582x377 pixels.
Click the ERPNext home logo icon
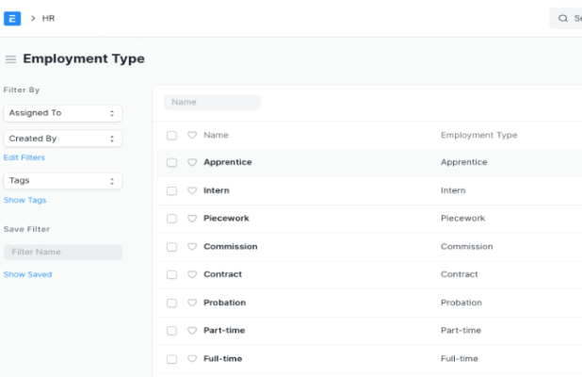pos(14,18)
